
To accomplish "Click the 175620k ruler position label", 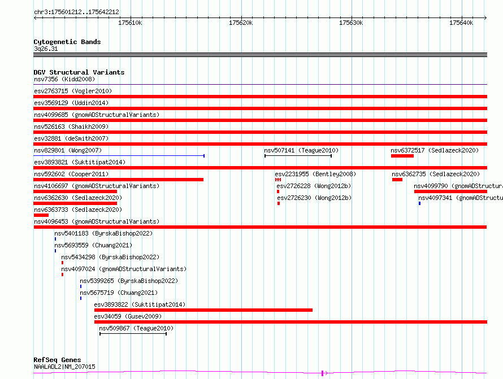I will tap(241, 23).
